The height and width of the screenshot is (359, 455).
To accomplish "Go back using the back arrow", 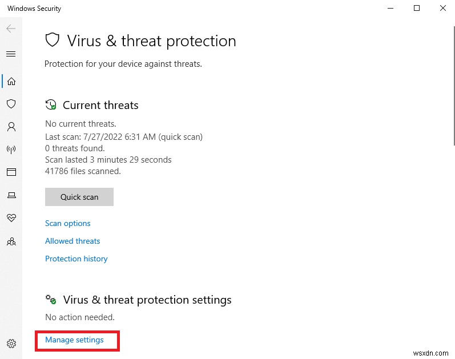I will click(x=11, y=29).
